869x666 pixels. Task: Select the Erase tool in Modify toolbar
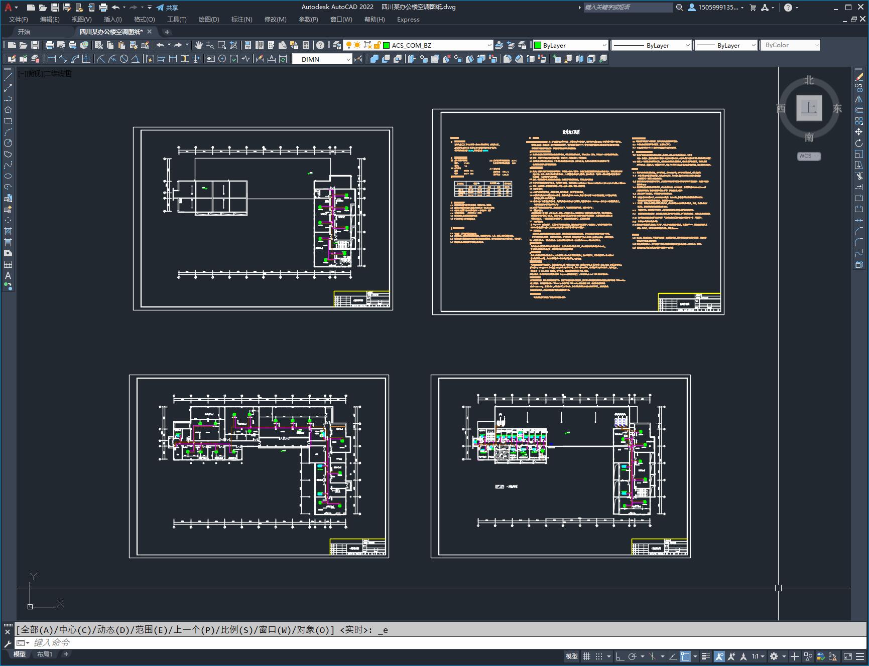pyautogui.click(x=859, y=77)
